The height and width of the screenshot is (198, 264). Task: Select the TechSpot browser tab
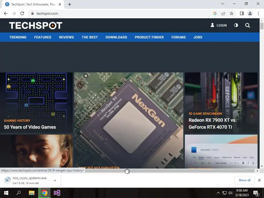coord(33,4)
